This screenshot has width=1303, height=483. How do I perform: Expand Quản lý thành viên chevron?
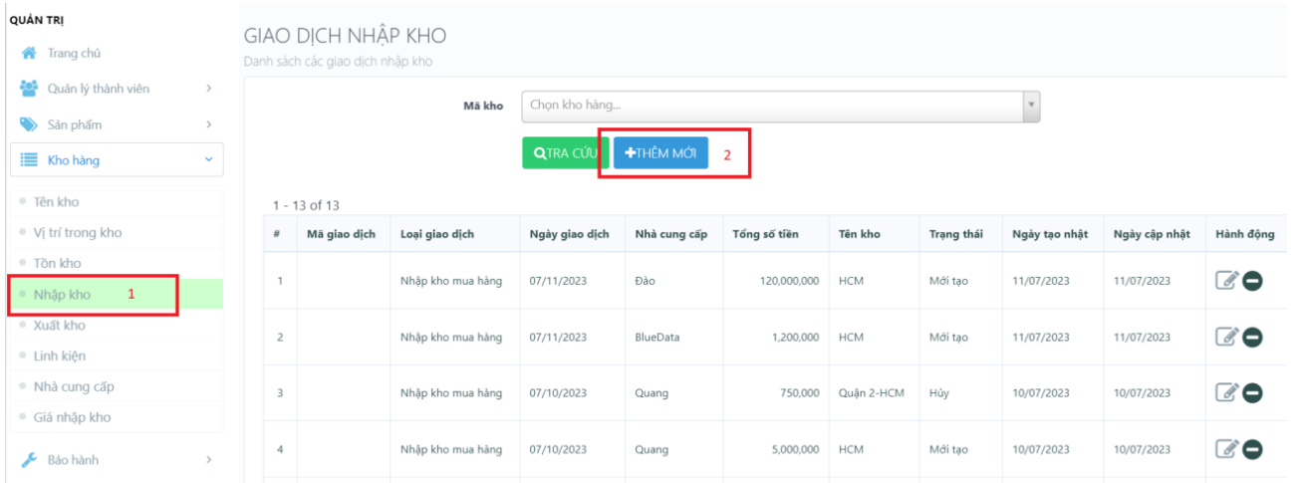point(208,89)
